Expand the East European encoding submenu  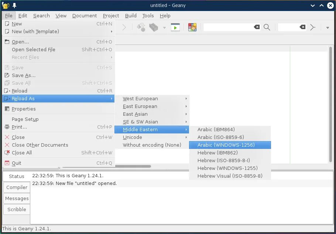tap(152, 106)
